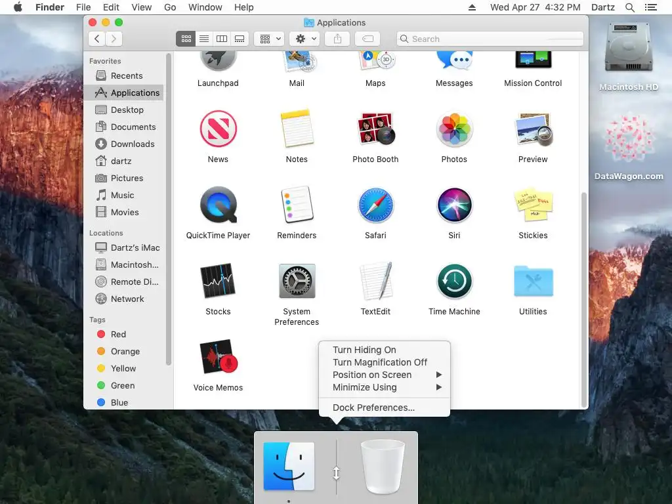Click the Finder window vertical scrollbar
Image resolution: width=672 pixels, height=504 pixels.
(583, 300)
